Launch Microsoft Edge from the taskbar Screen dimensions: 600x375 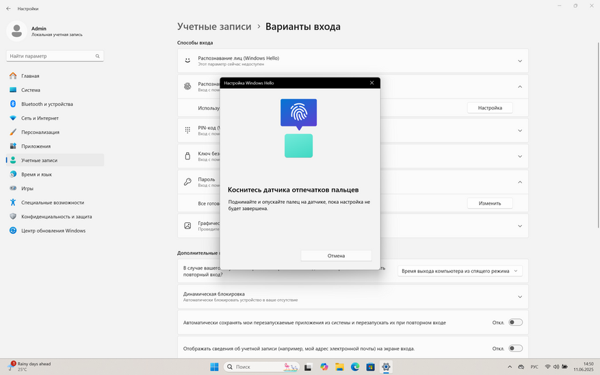355,367
